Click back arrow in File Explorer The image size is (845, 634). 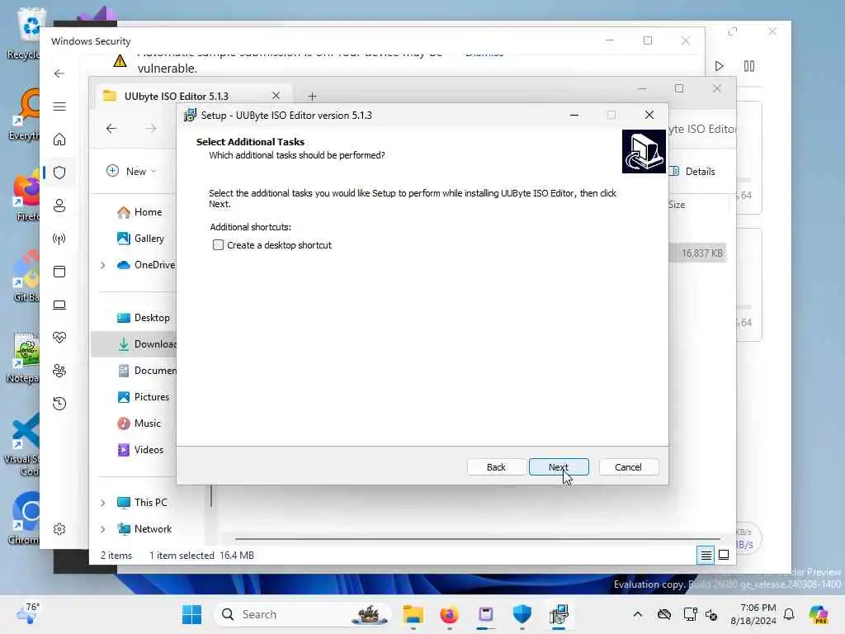pos(111,128)
